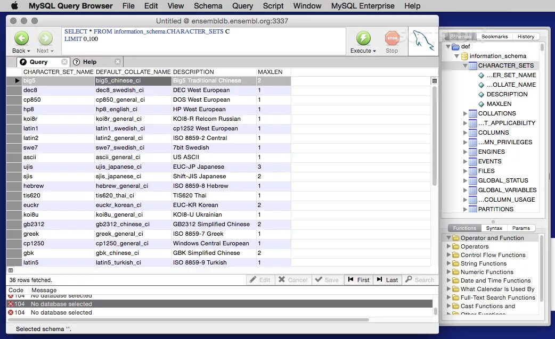Click the def schema folder icon

click(456, 47)
